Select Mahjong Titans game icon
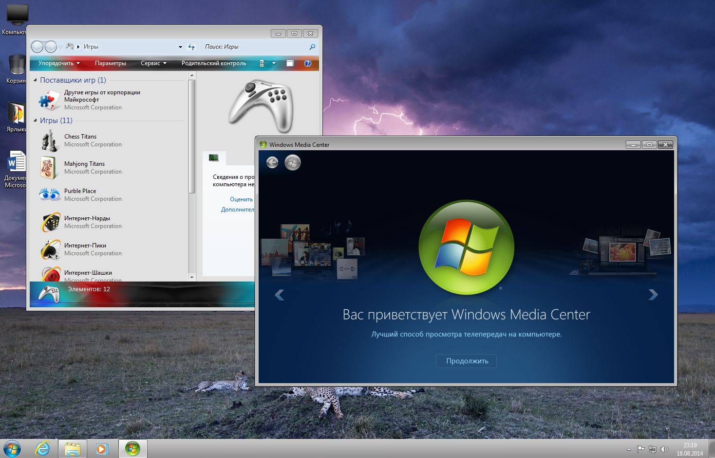The width and height of the screenshot is (715, 458). [x=49, y=168]
